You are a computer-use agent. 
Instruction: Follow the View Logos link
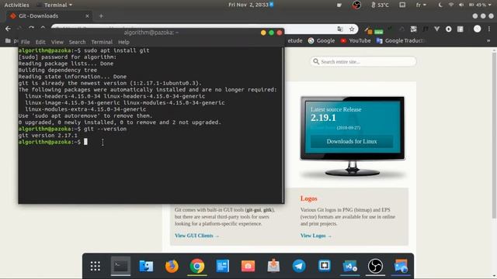[x=316, y=236]
